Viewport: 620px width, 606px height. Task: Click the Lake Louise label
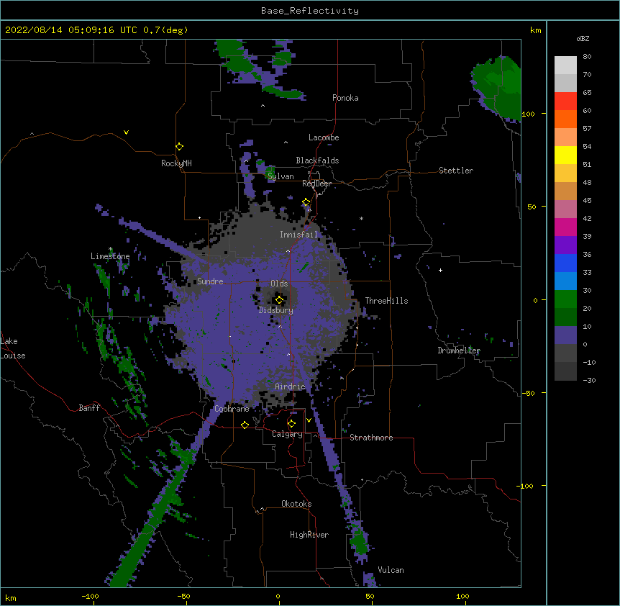click(13, 348)
